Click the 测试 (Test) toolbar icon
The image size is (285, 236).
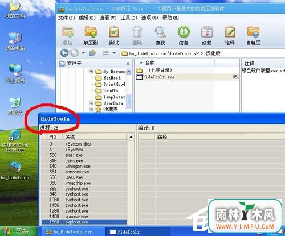114,36
